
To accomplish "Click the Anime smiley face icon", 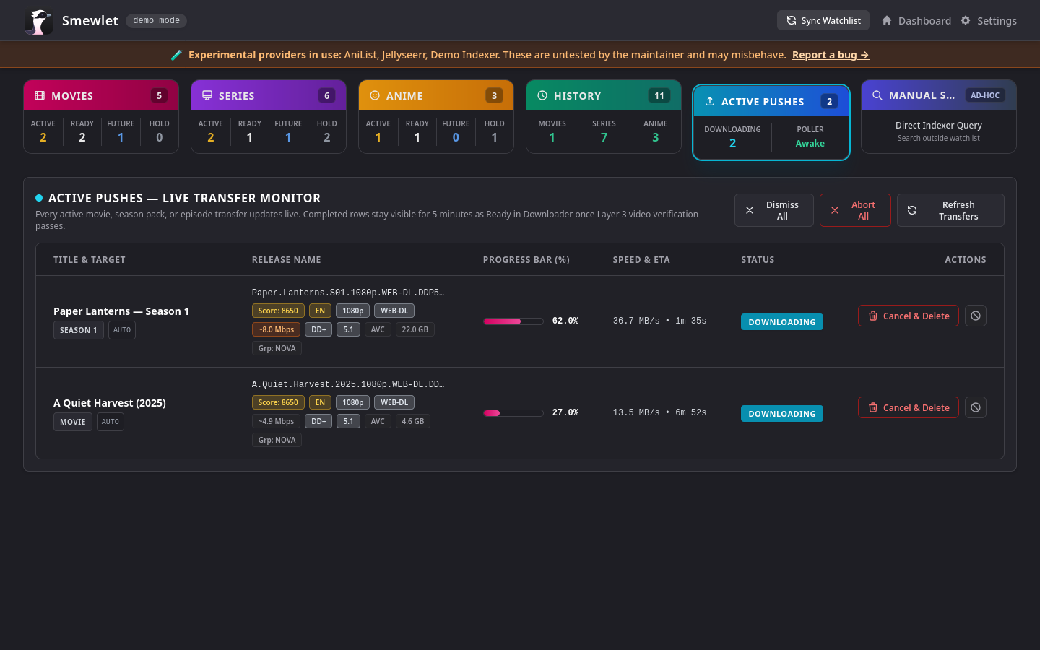I will click(375, 95).
